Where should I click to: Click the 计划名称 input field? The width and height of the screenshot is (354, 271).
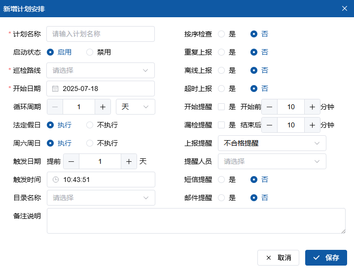coord(101,34)
